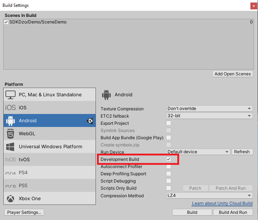Select the tvOS platform row

point(50,159)
